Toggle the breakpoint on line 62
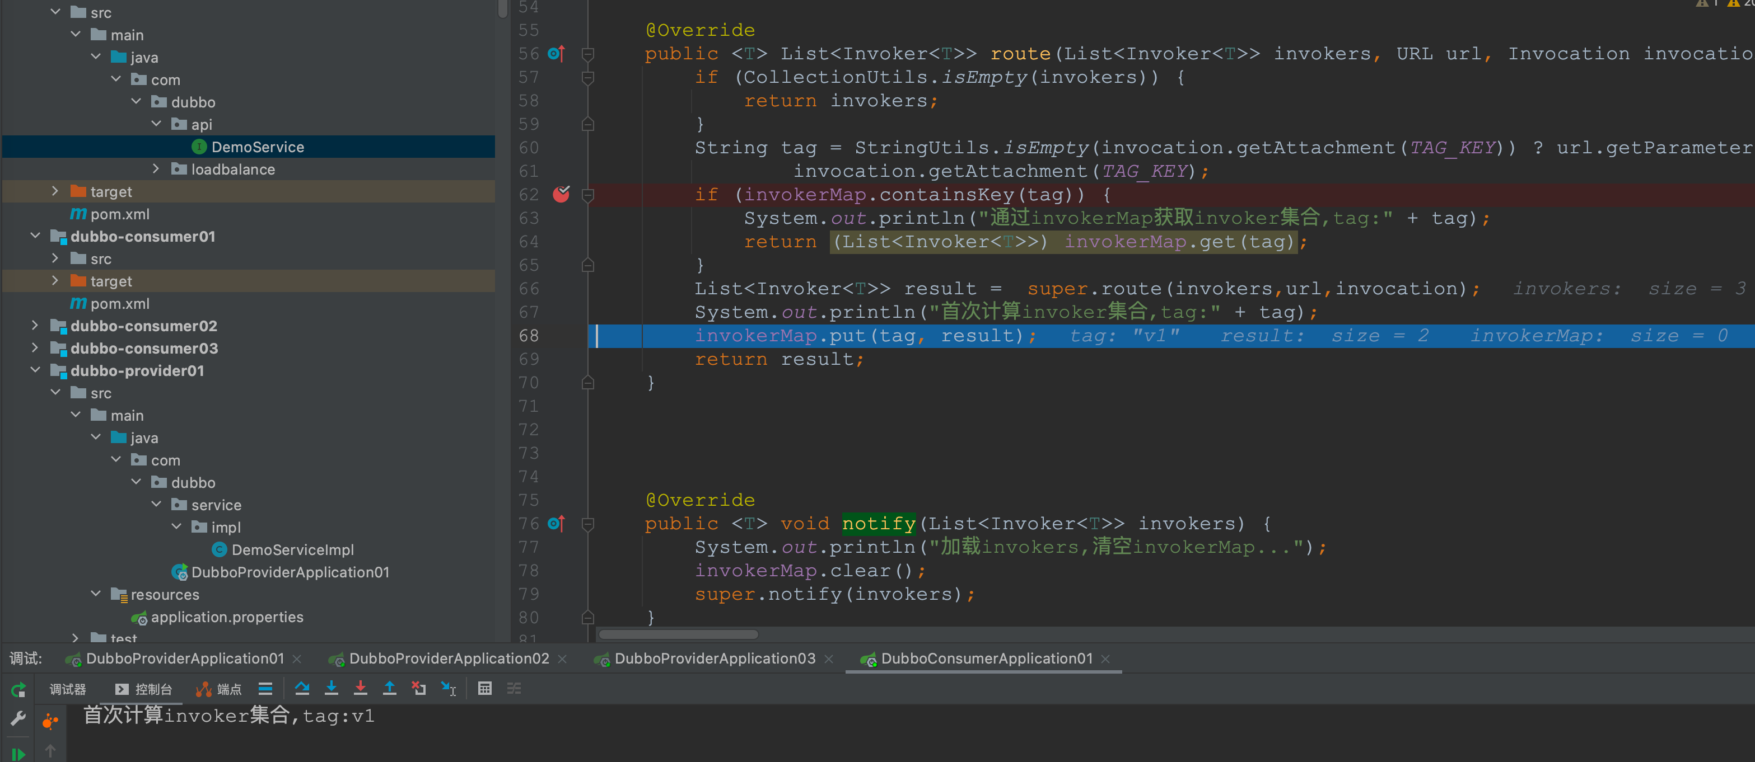This screenshot has height=762, width=1755. pyautogui.click(x=561, y=194)
